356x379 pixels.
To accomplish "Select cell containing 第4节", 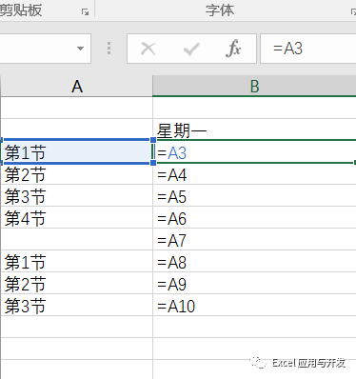I will 76,217.
